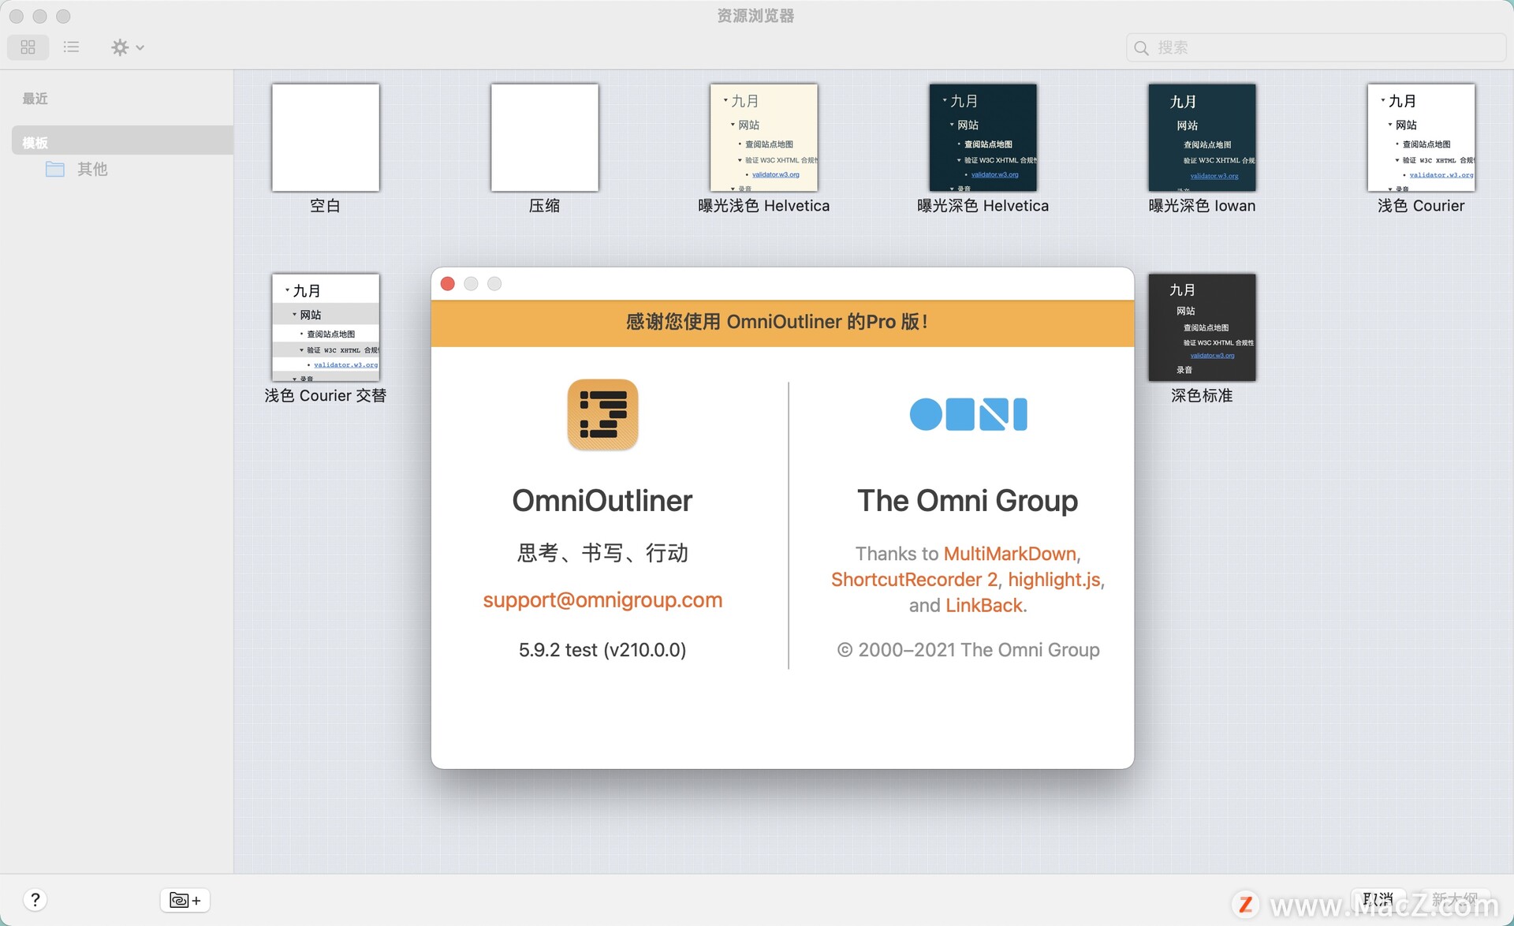Click the 空白 template label

coord(325,206)
